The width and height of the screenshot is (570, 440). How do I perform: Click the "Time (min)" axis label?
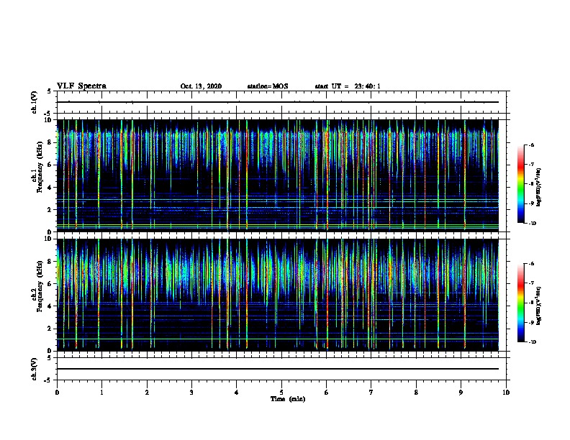point(288,399)
